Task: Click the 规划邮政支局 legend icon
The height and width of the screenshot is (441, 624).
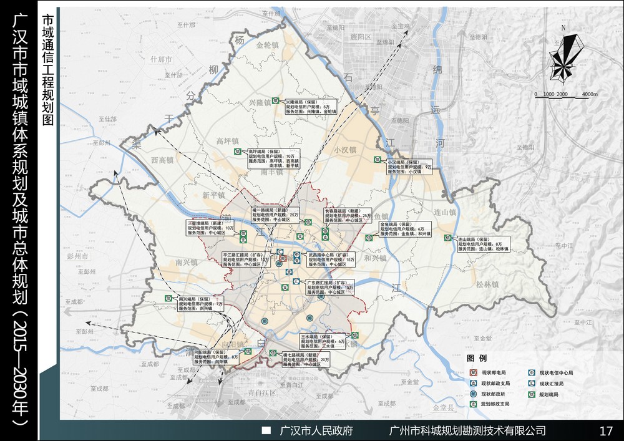Action: pos(474,405)
